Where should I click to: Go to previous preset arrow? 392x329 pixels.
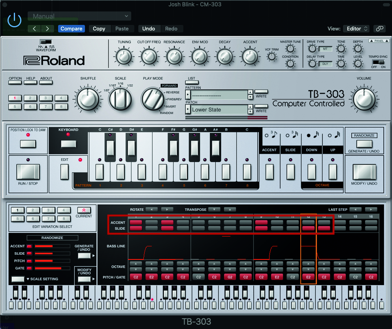[34, 28]
